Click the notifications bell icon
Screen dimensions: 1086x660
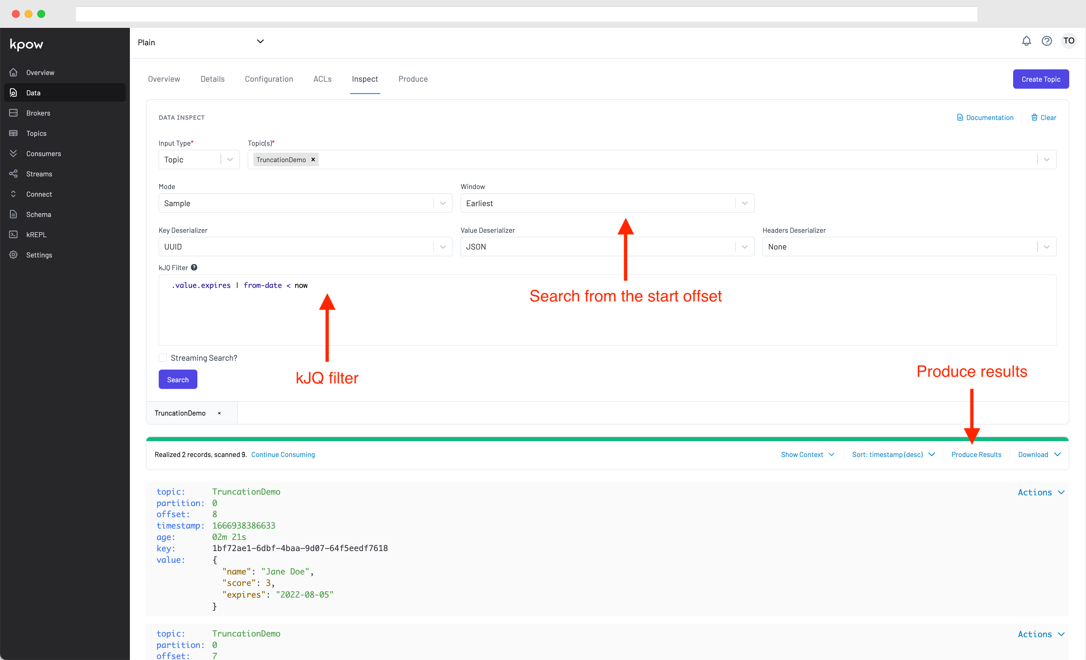point(1026,41)
